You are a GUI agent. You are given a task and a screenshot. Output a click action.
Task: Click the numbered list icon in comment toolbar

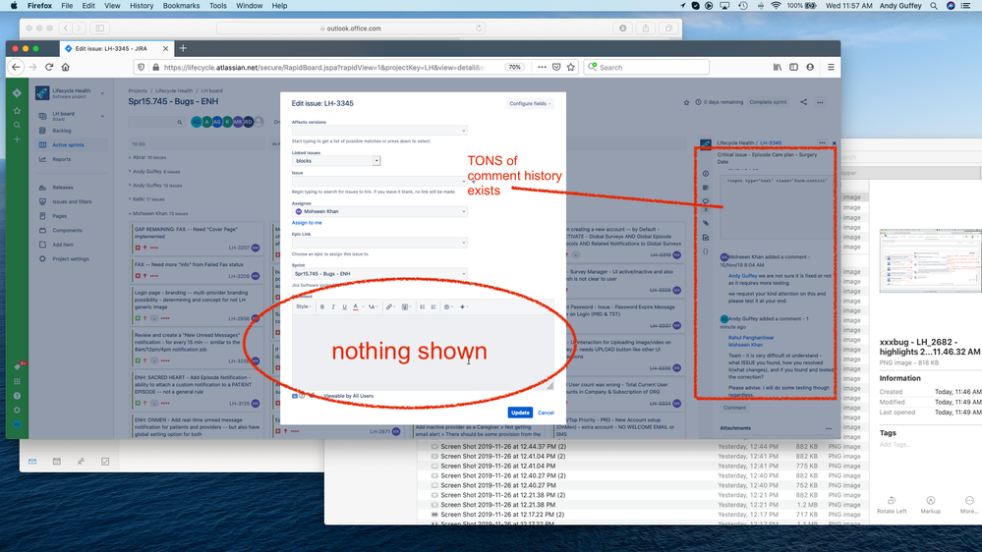pyautogui.click(x=433, y=307)
